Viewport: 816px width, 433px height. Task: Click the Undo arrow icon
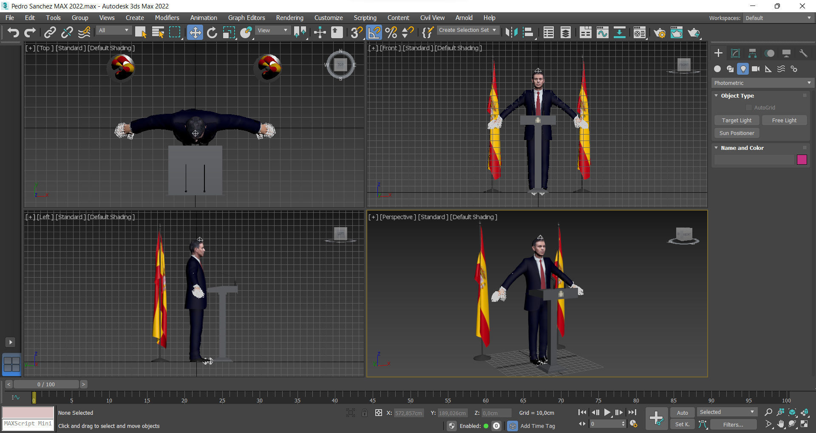point(13,32)
